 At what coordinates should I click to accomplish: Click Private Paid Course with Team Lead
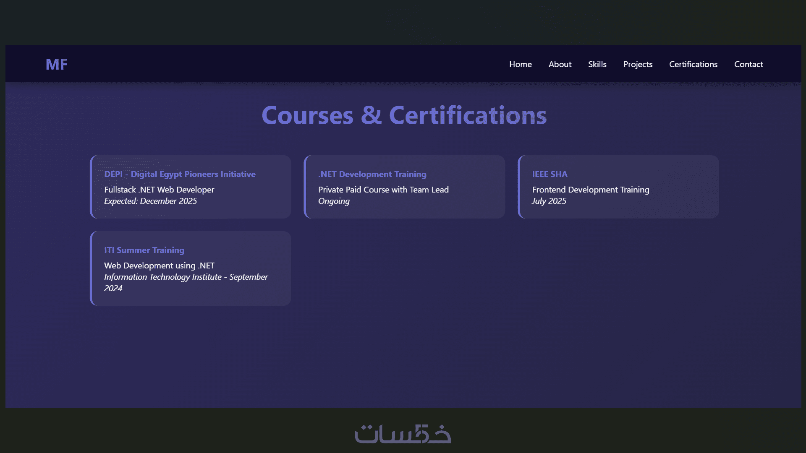[x=383, y=190]
